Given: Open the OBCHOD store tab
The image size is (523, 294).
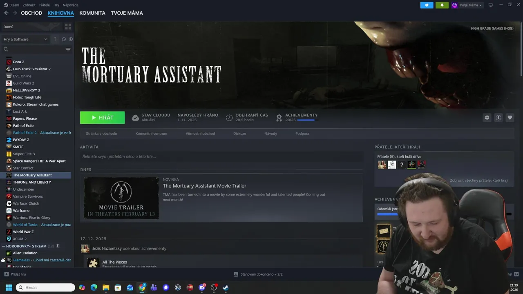Looking at the screenshot, I should (31, 13).
